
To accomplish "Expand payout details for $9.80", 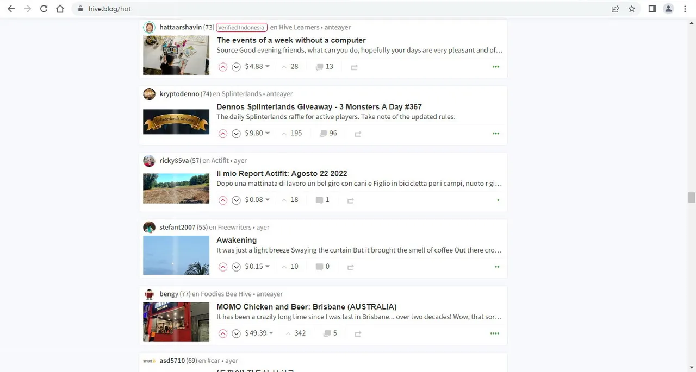I will pyautogui.click(x=257, y=133).
